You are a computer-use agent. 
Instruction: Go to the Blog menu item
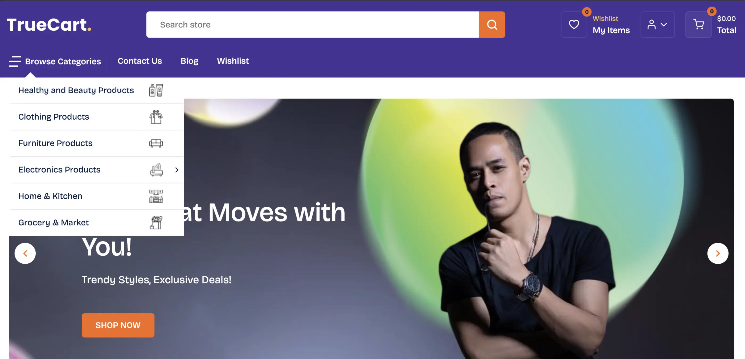point(189,61)
